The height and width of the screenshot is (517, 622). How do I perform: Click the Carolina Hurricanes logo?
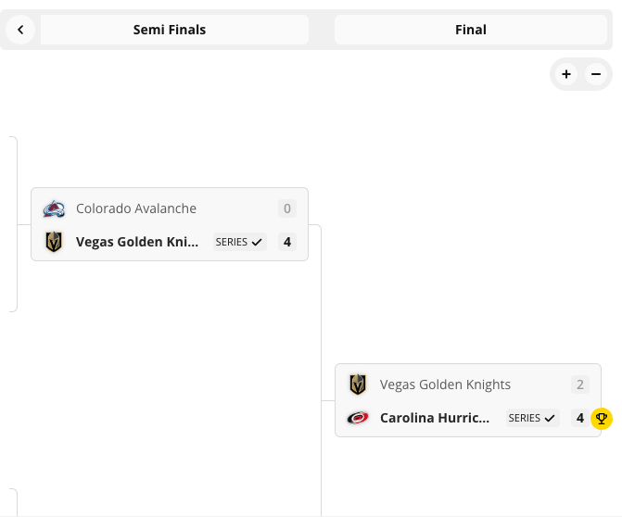[358, 418]
